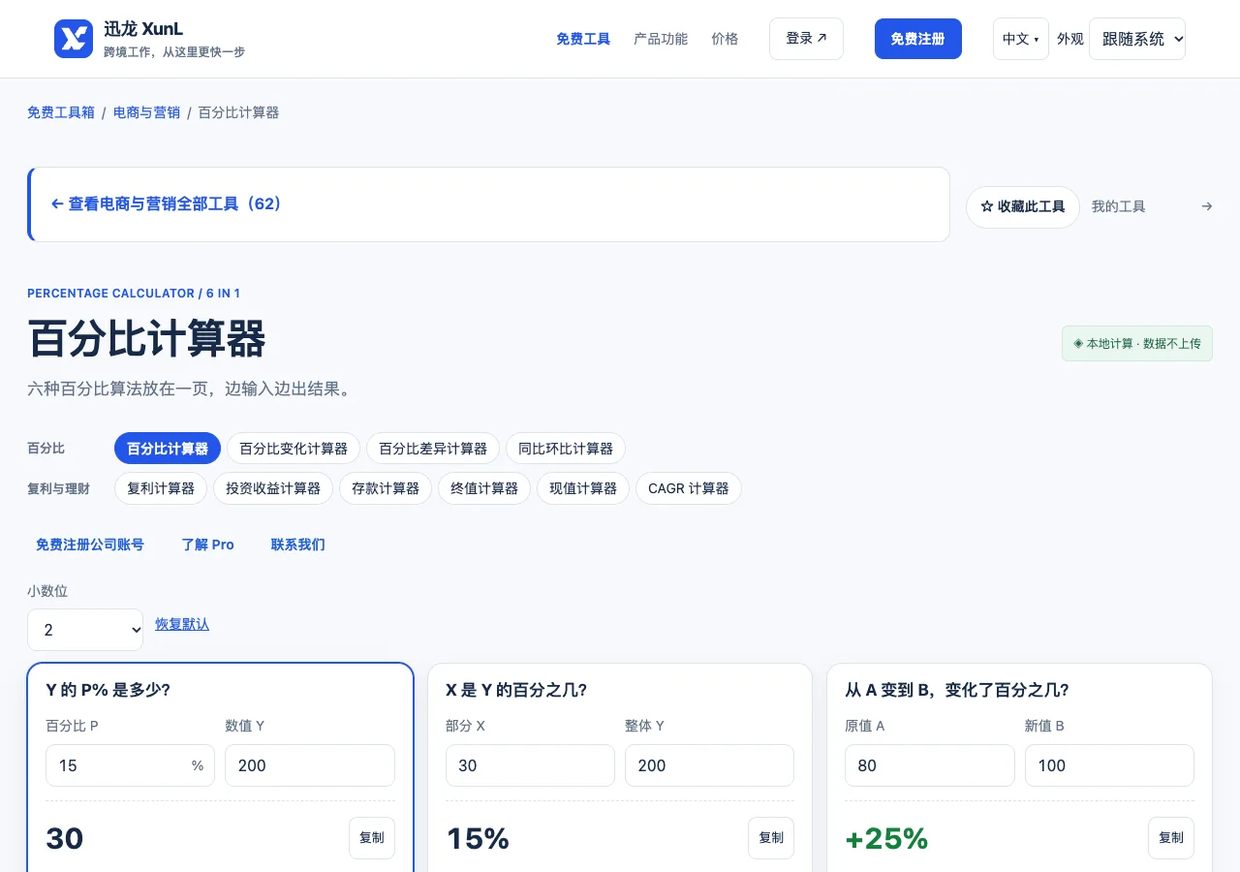This screenshot has height=872, width=1240.
Task: Open the 我的工具 link
Action: (1118, 206)
